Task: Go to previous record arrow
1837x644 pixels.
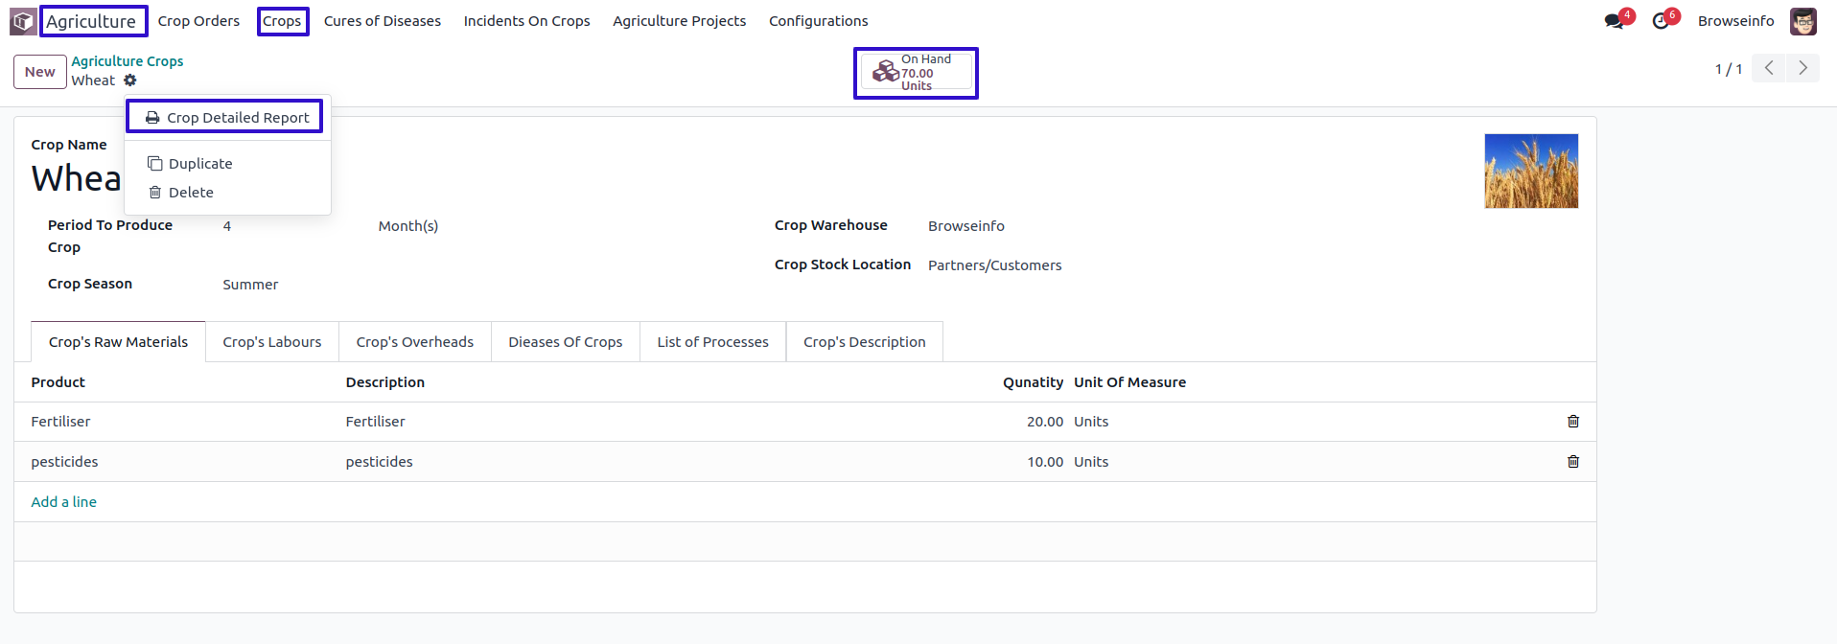Action: 1769,68
